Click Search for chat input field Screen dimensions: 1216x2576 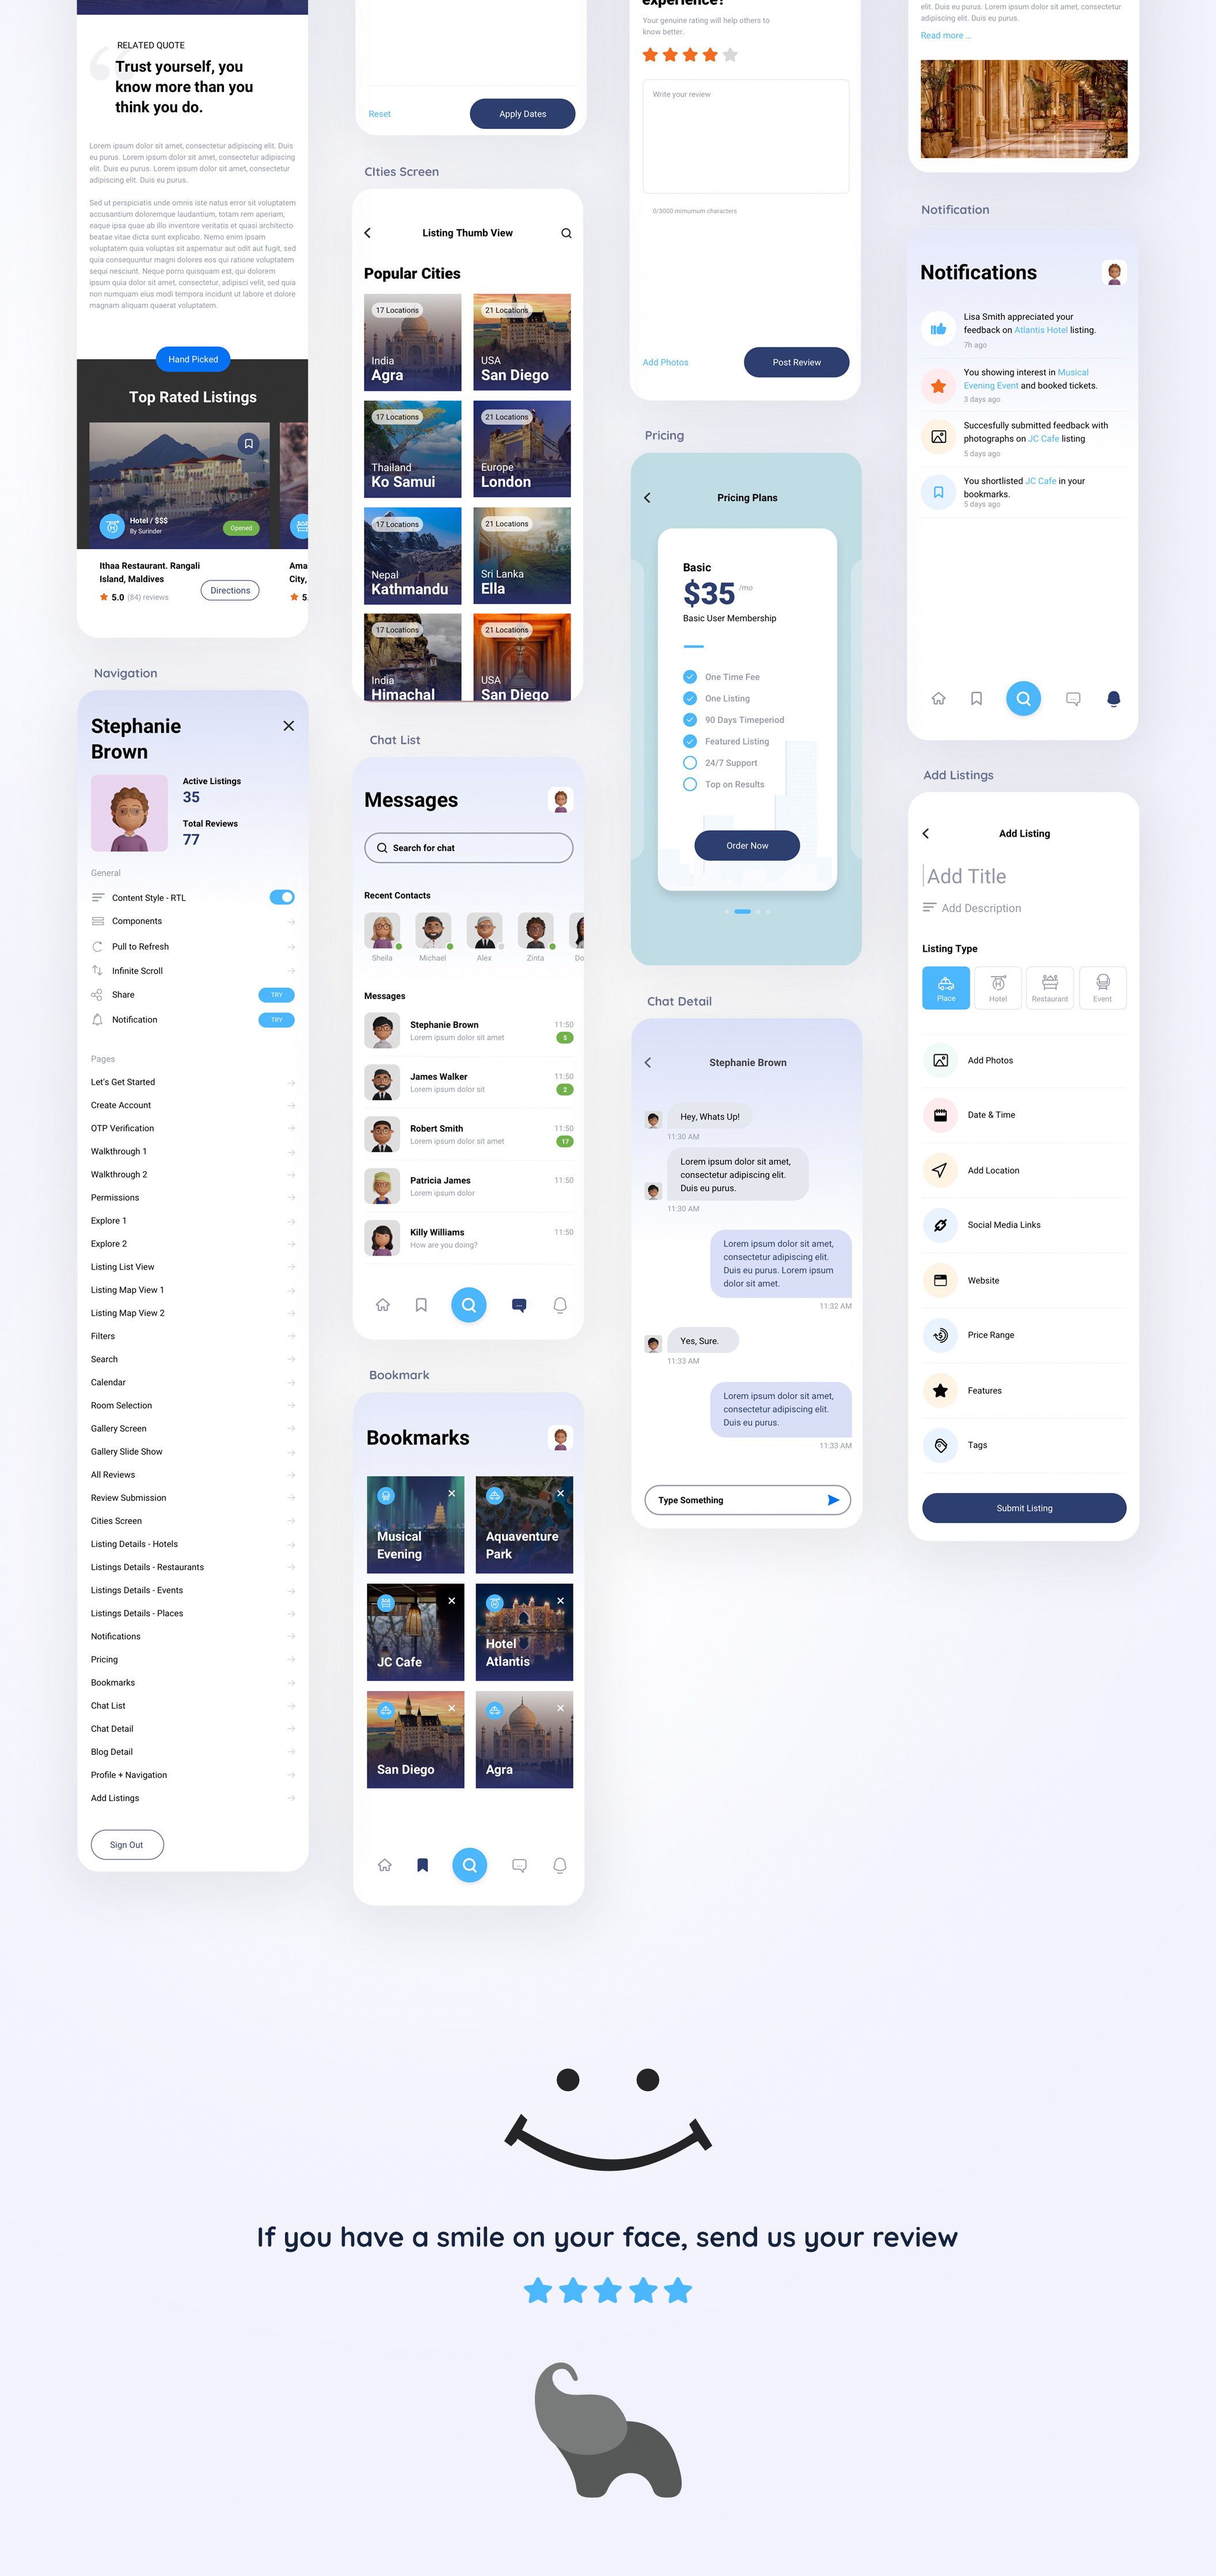pyautogui.click(x=468, y=848)
